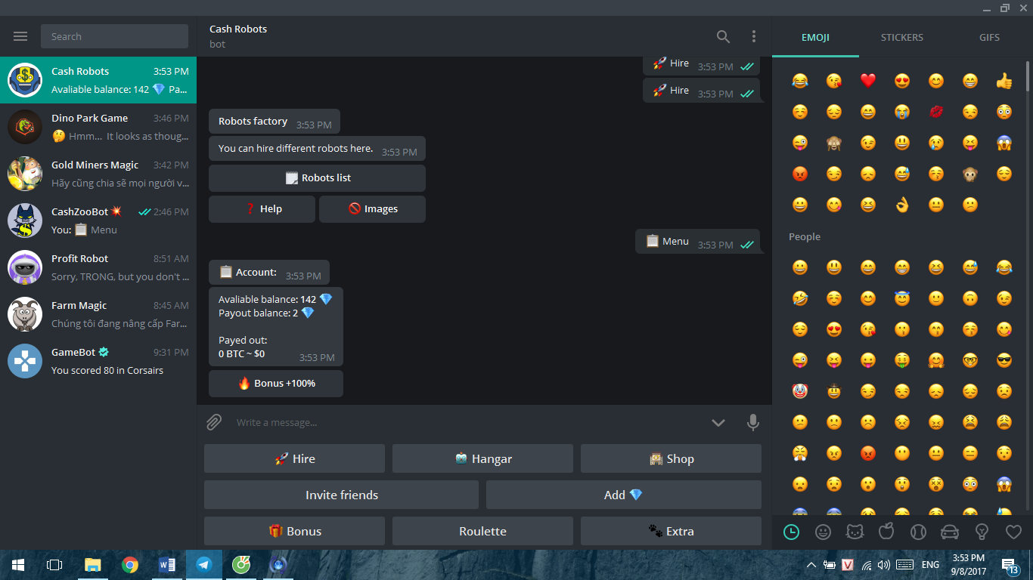Tap the gift Bonus keyboard button

(x=294, y=531)
